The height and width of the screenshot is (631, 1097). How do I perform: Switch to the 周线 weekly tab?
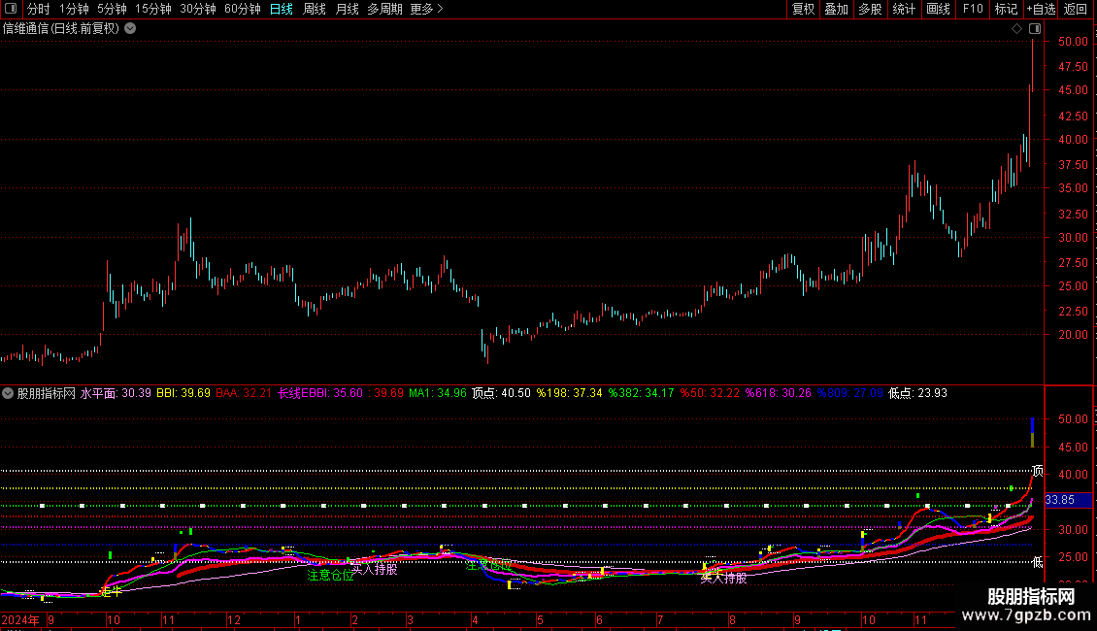point(315,10)
